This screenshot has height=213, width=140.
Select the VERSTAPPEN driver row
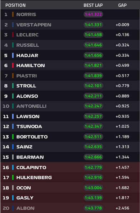pos(70,25)
